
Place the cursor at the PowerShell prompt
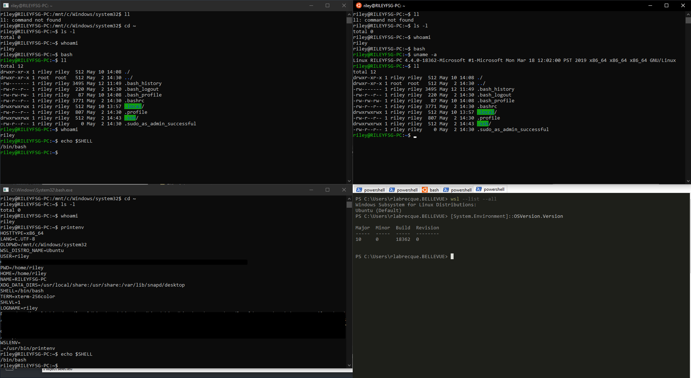click(452, 256)
